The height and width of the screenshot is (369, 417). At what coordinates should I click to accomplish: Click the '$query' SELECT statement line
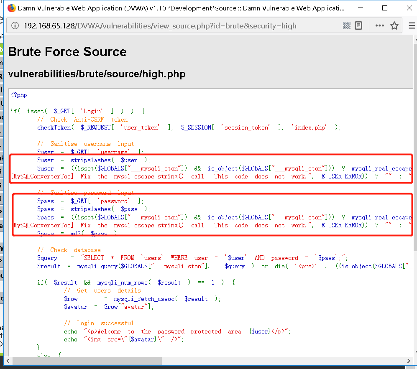pyautogui.click(x=192, y=258)
